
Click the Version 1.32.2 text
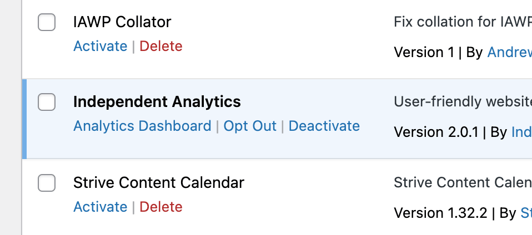click(440, 213)
